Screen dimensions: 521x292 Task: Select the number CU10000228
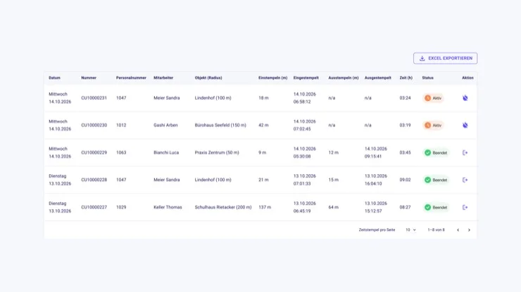94,180
